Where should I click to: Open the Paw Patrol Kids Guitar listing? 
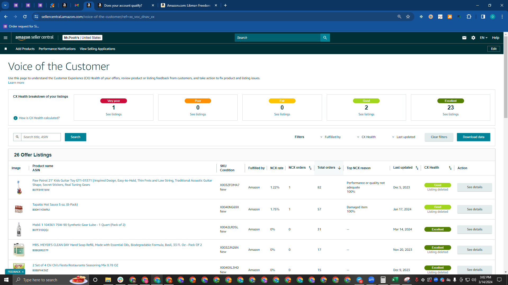[x=122, y=183]
